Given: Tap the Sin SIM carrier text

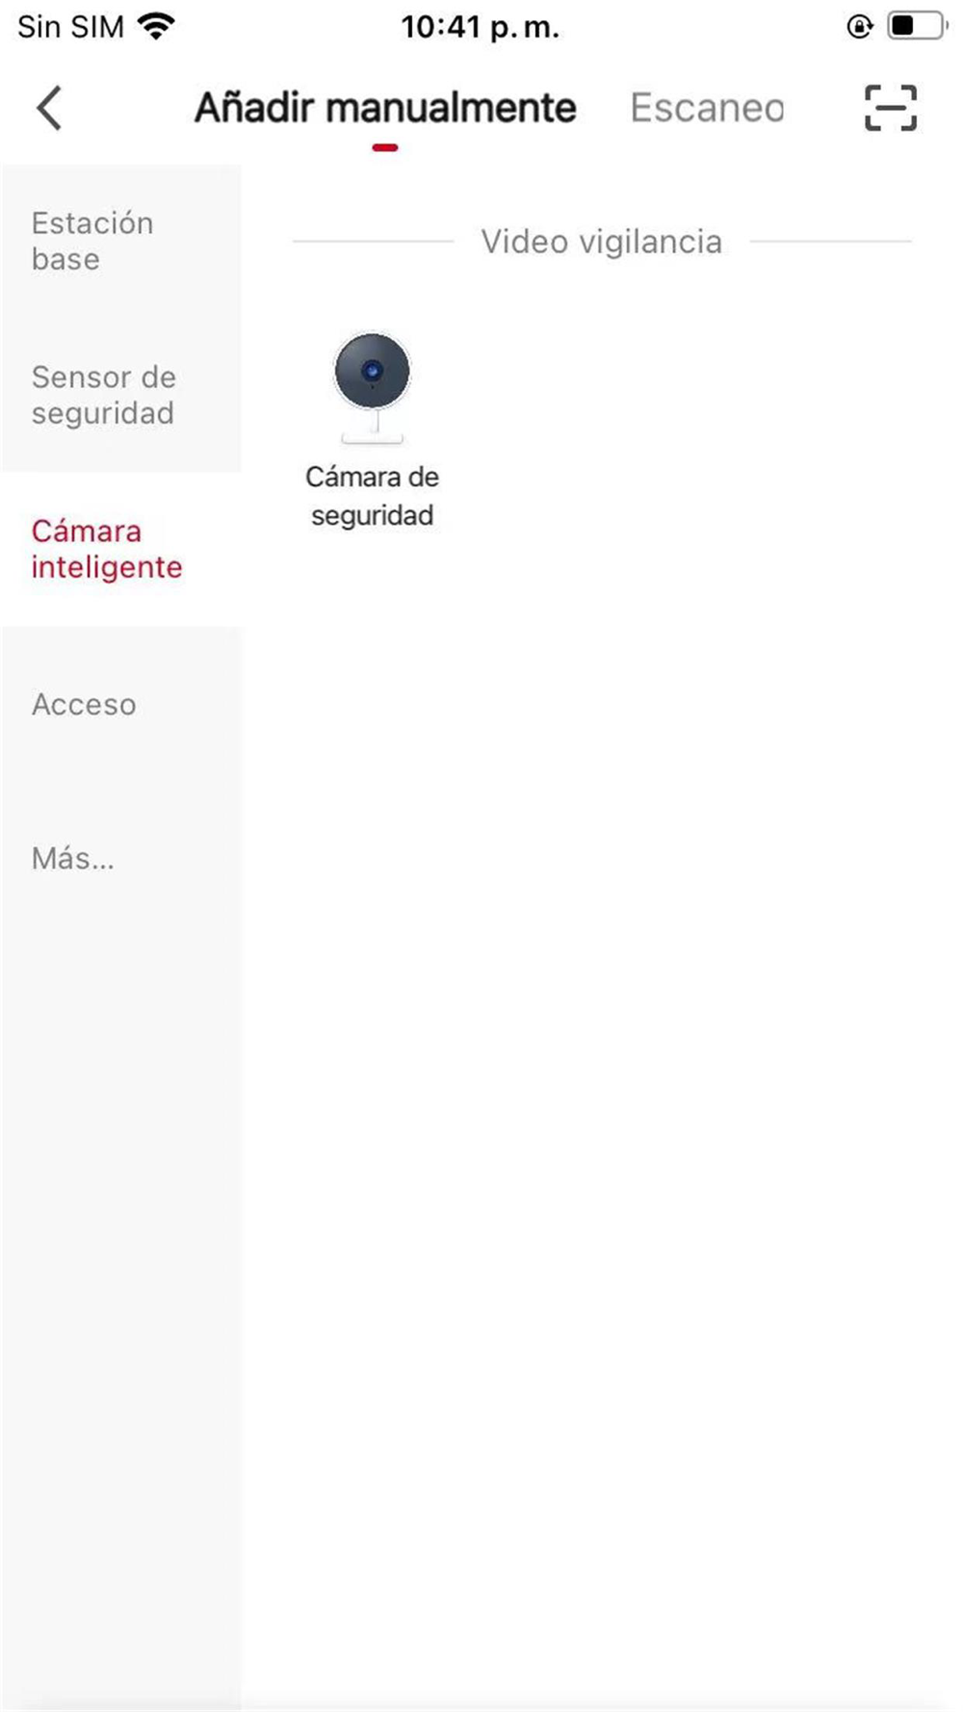Looking at the screenshot, I should 70,27.
